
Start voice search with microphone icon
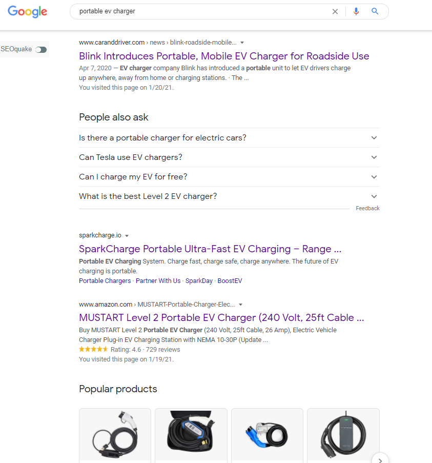(x=356, y=11)
